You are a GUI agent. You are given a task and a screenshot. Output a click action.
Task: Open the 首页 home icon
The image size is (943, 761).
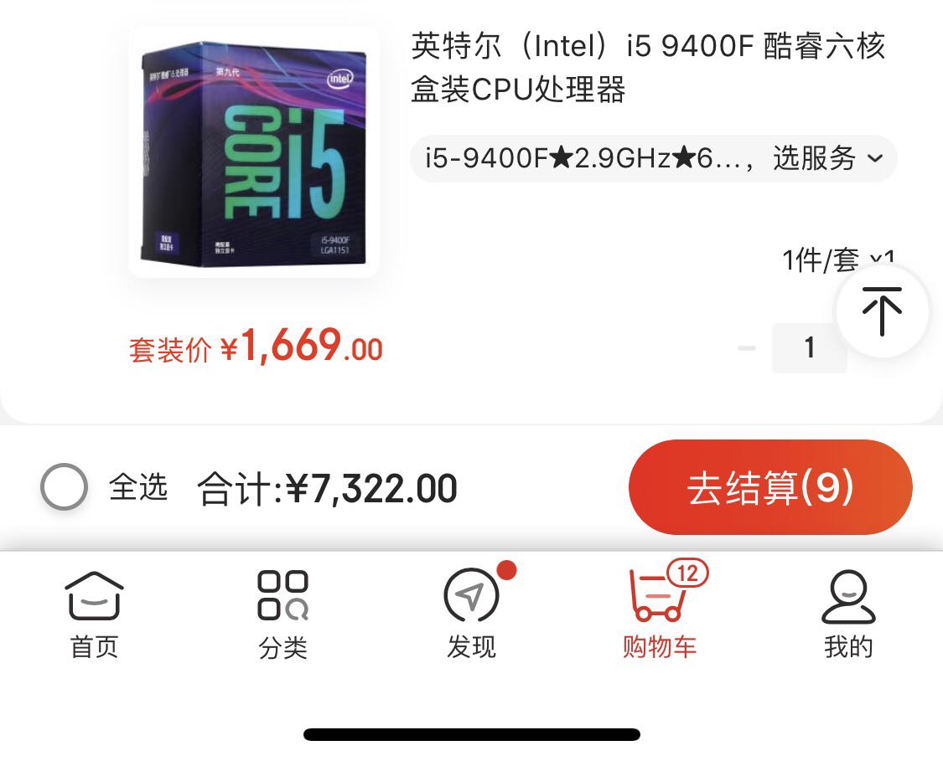pyautogui.click(x=94, y=596)
